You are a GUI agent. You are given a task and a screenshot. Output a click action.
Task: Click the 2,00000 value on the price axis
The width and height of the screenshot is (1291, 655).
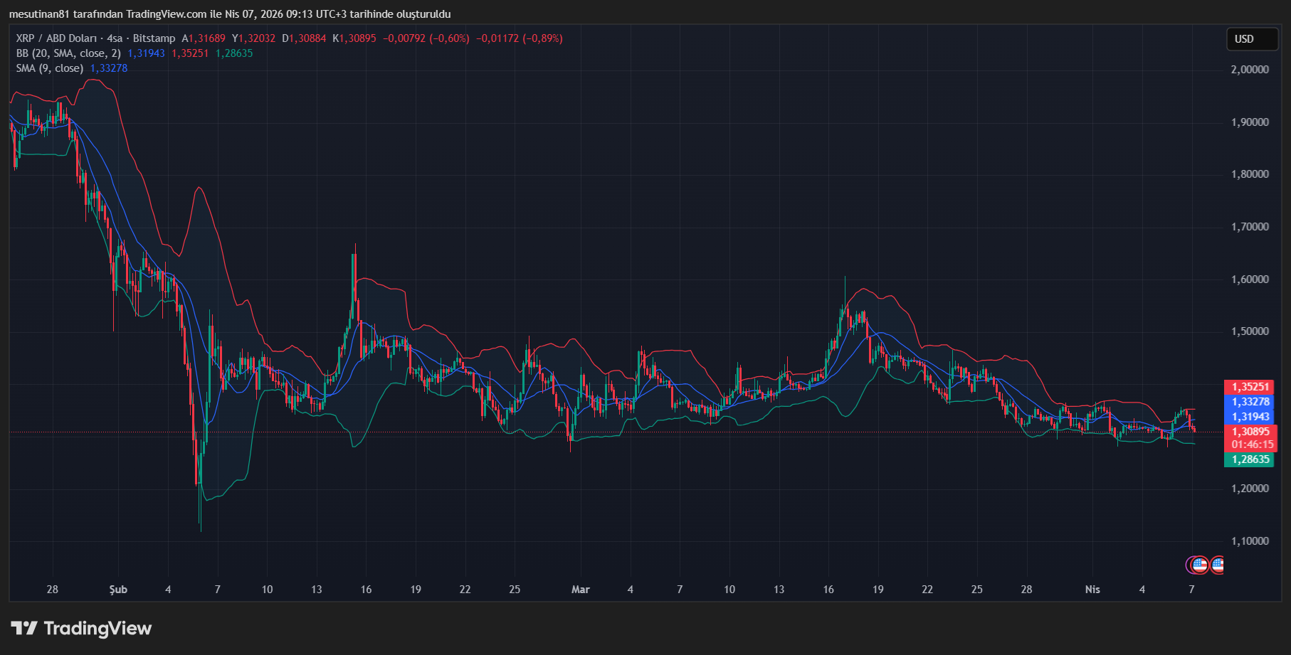(x=1250, y=71)
